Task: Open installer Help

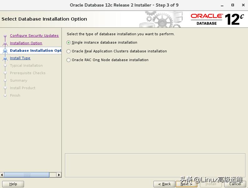Action: (x=13, y=184)
